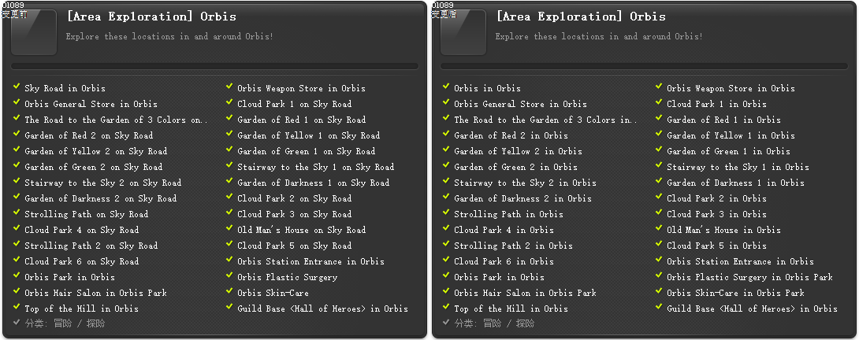Open the Orbis Plastic Surgery in Orbis Park entry

pos(749,277)
